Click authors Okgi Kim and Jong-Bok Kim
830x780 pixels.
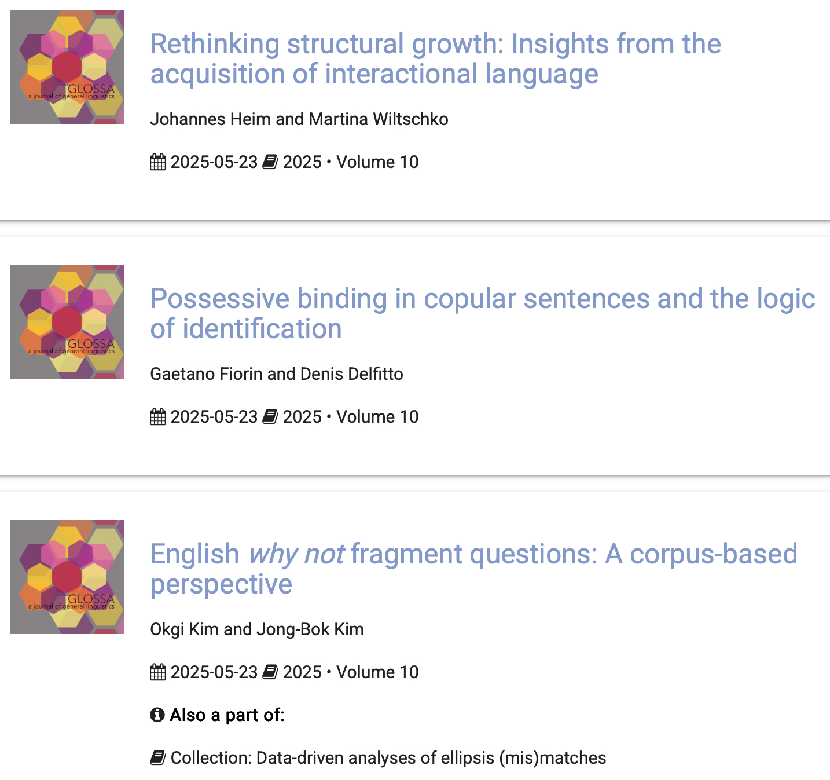click(256, 629)
